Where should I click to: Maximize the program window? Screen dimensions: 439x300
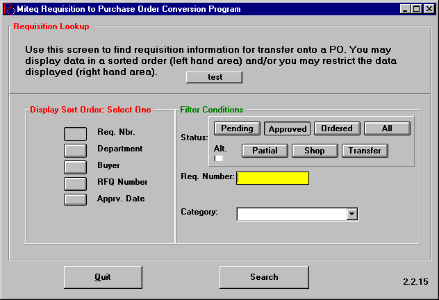click(x=417, y=9)
